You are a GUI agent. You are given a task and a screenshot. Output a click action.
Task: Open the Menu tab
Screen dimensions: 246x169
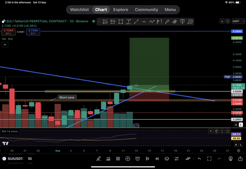pos(170,9)
